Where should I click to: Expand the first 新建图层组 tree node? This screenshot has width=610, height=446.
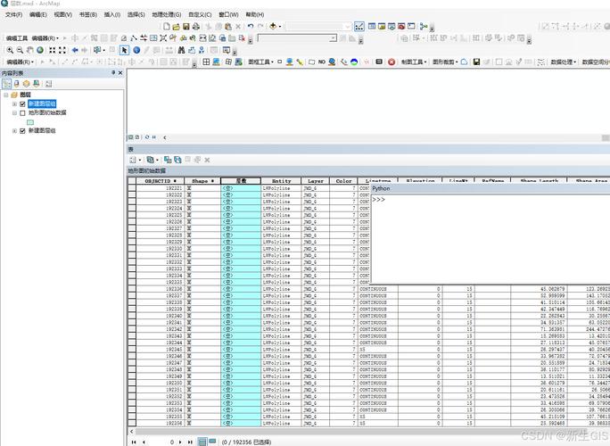pyautogui.click(x=13, y=104)
